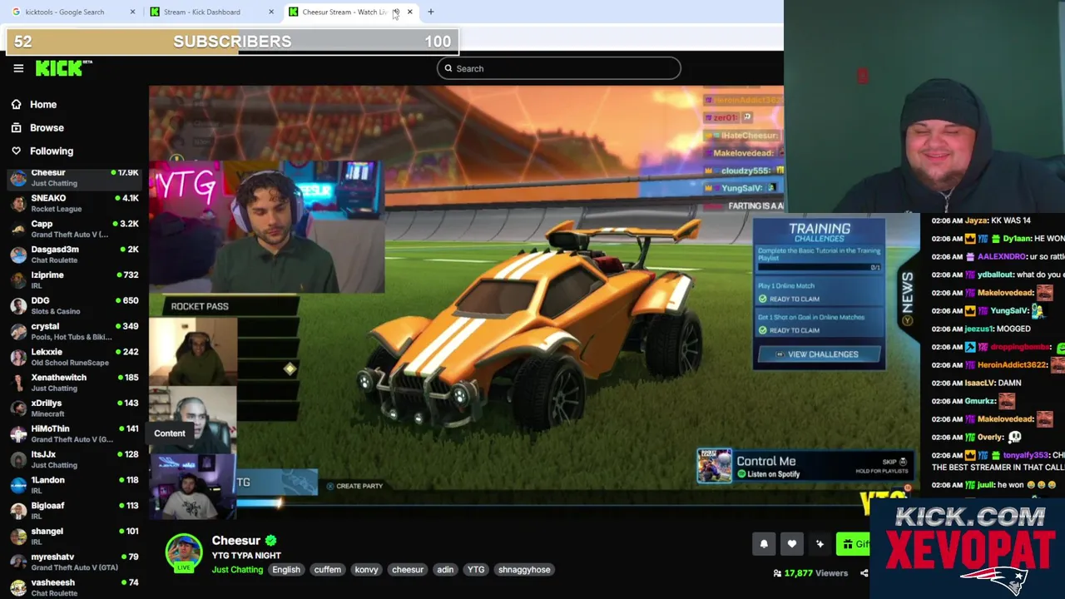Click the cuffem tag
1065x599 pixels.
pyautogui.click(x=328, y=570)
